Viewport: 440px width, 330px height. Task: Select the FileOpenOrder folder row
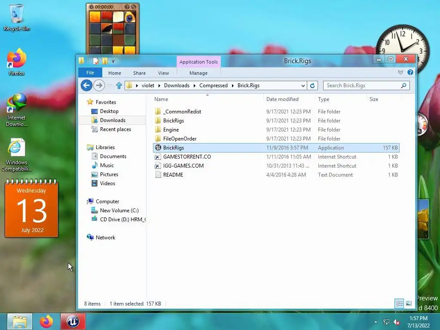coord(276,139)
